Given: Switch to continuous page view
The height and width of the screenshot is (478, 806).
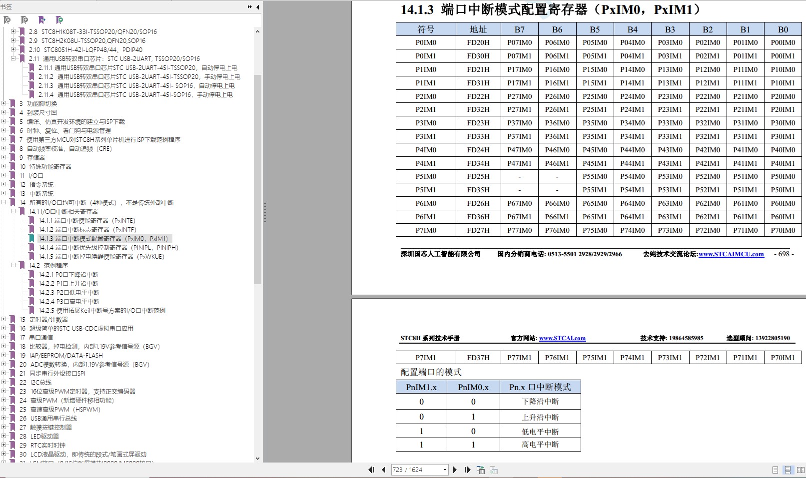Looking at the screenshot, I should pyautogui.click(x=788, y=470).
